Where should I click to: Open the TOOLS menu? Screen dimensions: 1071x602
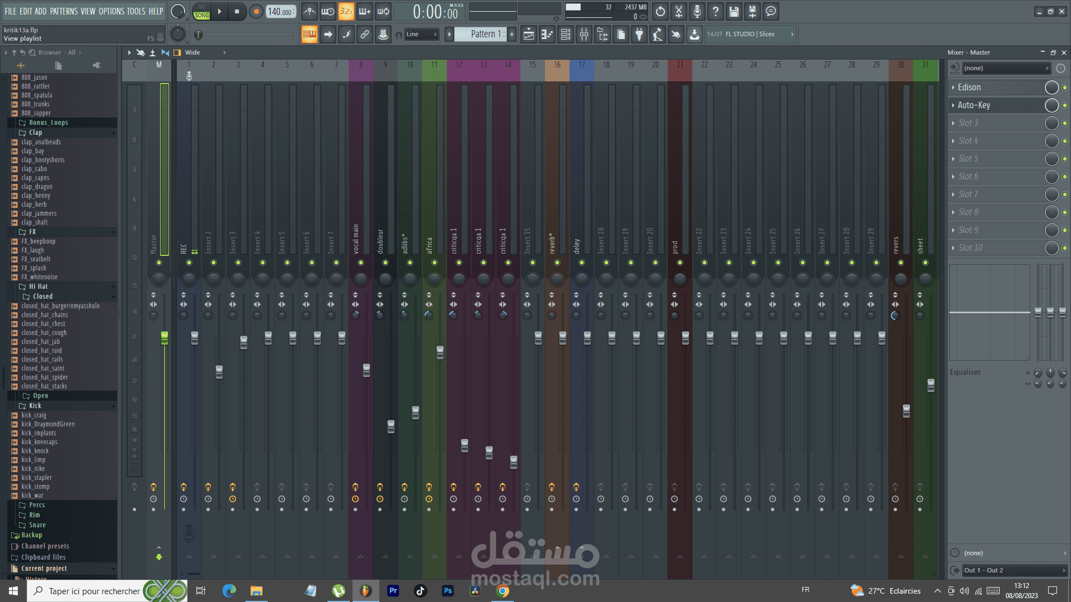click(136, 11)
